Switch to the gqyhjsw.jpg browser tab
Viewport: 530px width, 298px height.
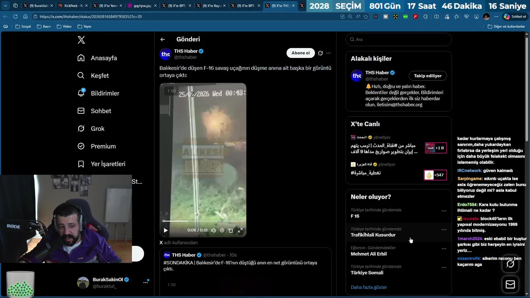[142, 6]
